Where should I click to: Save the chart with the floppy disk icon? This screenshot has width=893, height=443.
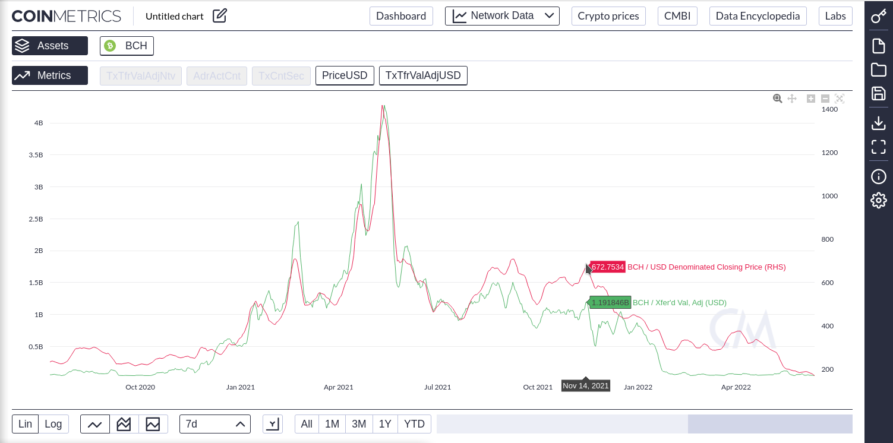tap(879, 93)
